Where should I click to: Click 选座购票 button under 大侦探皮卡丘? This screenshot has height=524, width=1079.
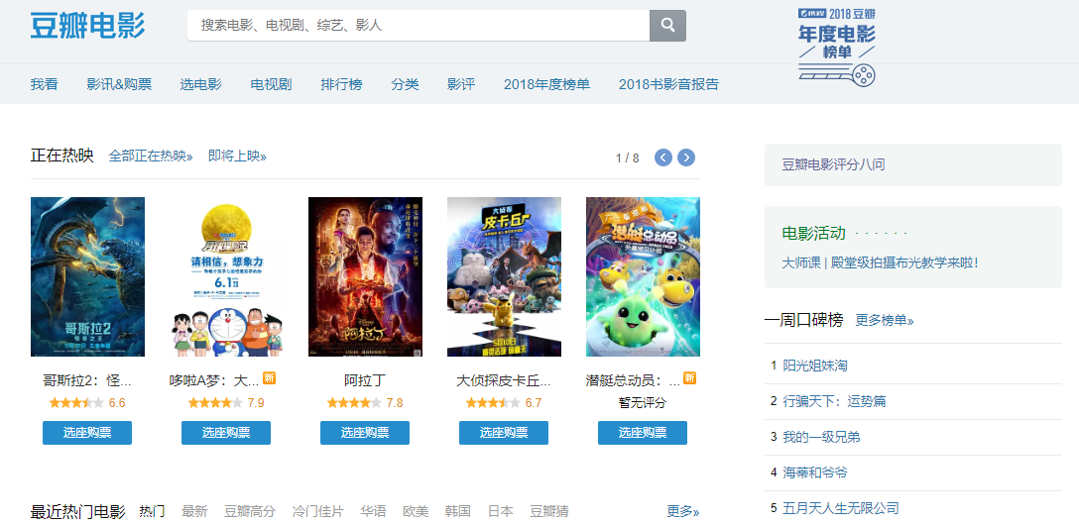504,433
